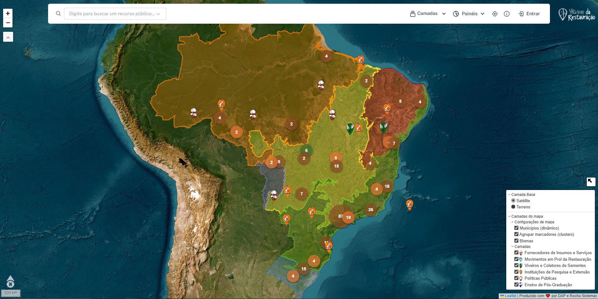
Task: Click the zoom out control on the map
Action: [7, 22]
